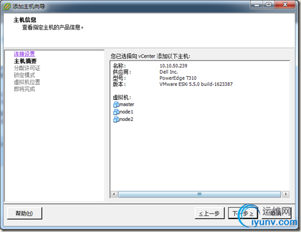Click the 版本: label
The image size is (301, 232).
click(119, 84)
